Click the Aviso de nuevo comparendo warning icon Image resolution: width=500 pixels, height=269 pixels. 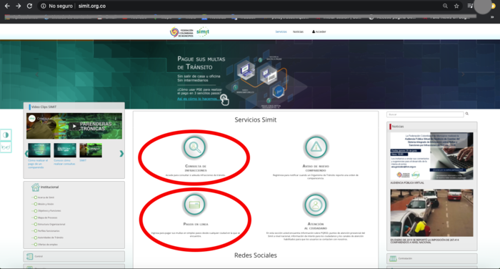tap(316, 147)
